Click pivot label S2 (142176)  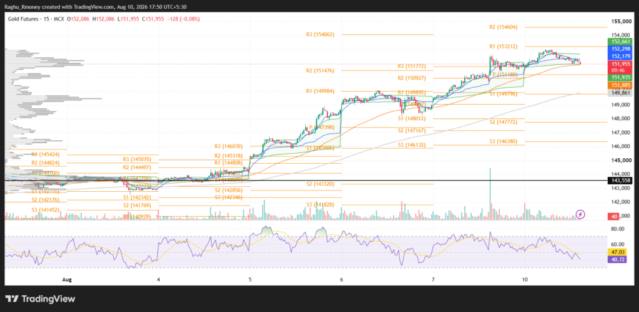46,199
